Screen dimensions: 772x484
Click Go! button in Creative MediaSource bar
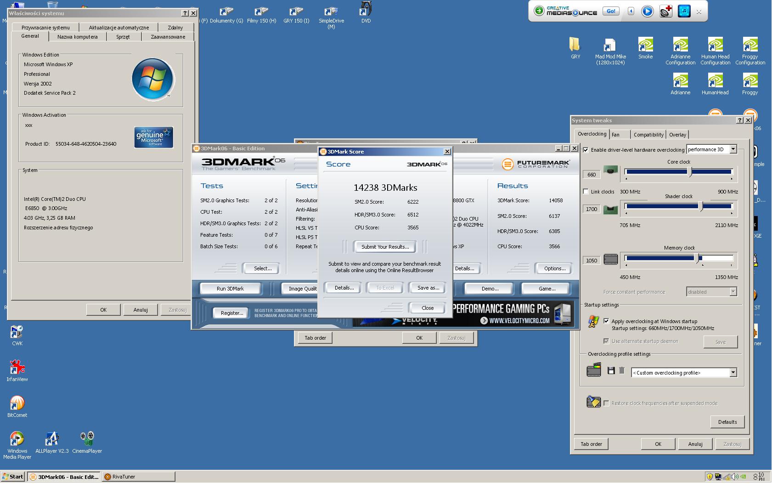tap(611, 11)
